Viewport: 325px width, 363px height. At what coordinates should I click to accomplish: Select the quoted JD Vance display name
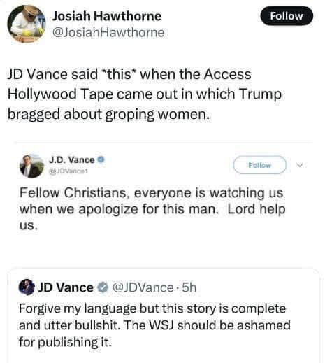click(x=66, y=287)
